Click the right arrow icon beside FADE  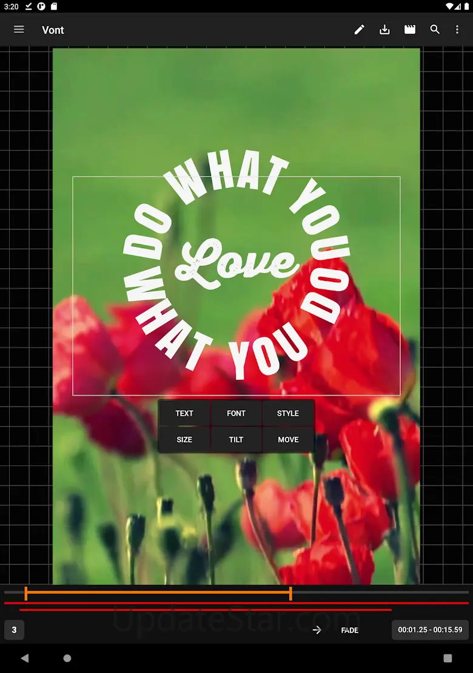click(x=317, y=630)
